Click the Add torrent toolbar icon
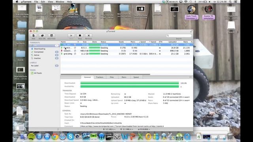Image resolution: width=253 pixels, height=142 pixels. point(33,35)
